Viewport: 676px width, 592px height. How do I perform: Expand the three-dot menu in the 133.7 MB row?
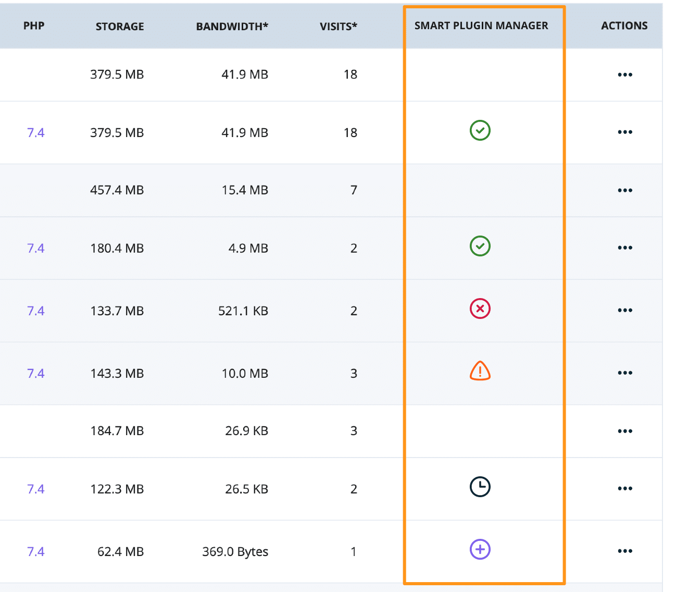coord(624,310)
